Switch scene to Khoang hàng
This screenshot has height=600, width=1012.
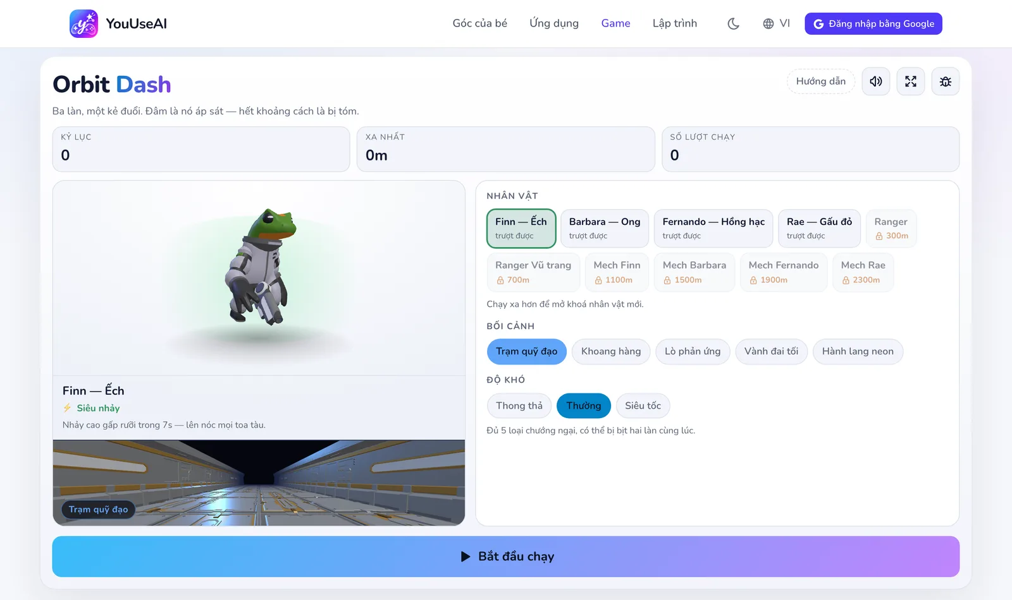click(611, 351)
